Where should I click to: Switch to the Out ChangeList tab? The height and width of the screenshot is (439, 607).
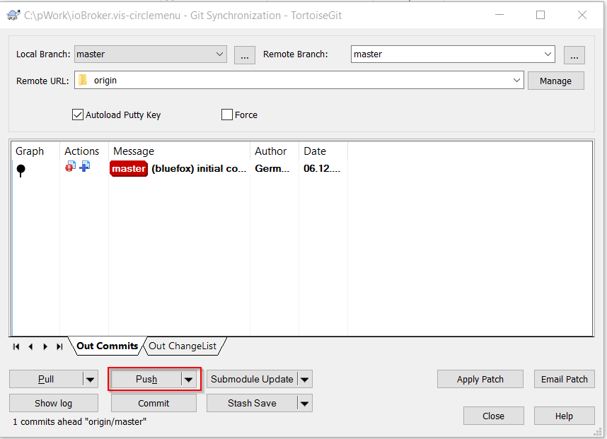(x=183, y=346)
